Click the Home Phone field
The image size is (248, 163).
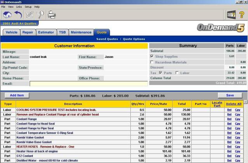[x=53, y=78]
